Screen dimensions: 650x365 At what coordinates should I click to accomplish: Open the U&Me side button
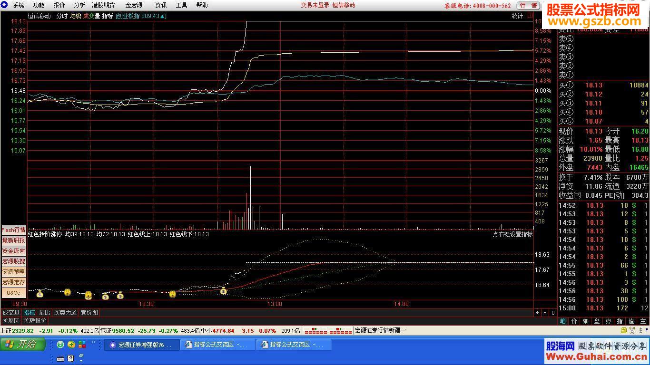coord(14,293)
